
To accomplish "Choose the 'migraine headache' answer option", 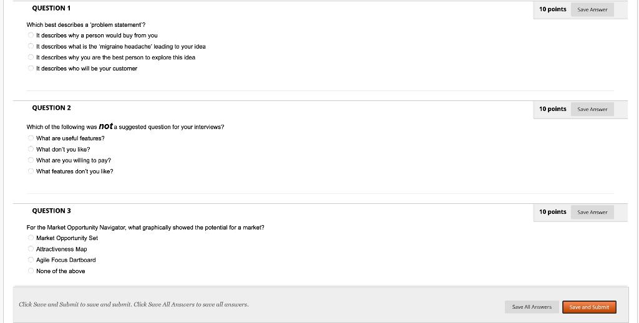I will tap(30, 47).
